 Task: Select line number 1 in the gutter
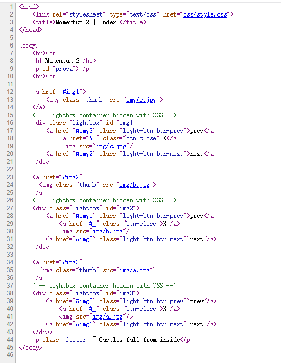point(11,7)
